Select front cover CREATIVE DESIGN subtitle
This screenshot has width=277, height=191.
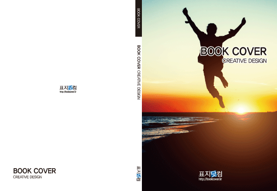tap(244, 61)
